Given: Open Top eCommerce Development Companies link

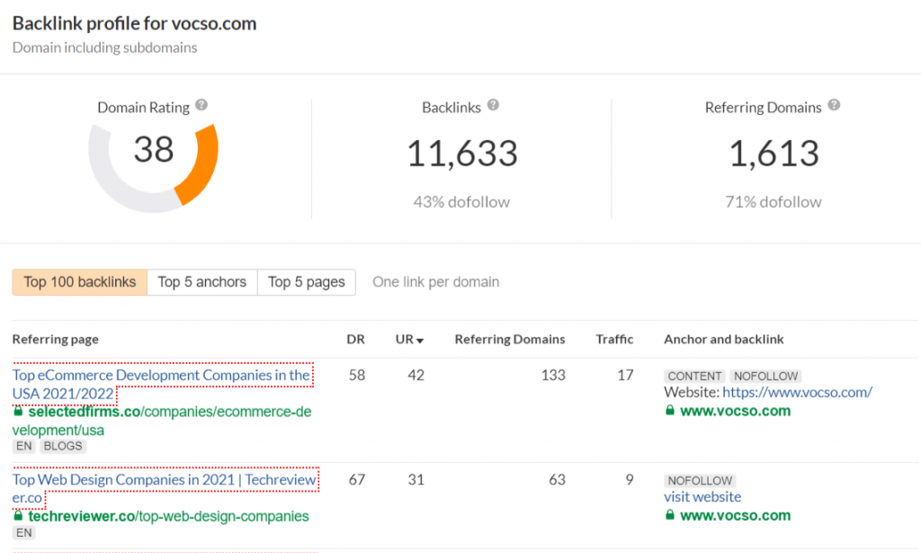Looking at the screenshot, I should (161, 375).
